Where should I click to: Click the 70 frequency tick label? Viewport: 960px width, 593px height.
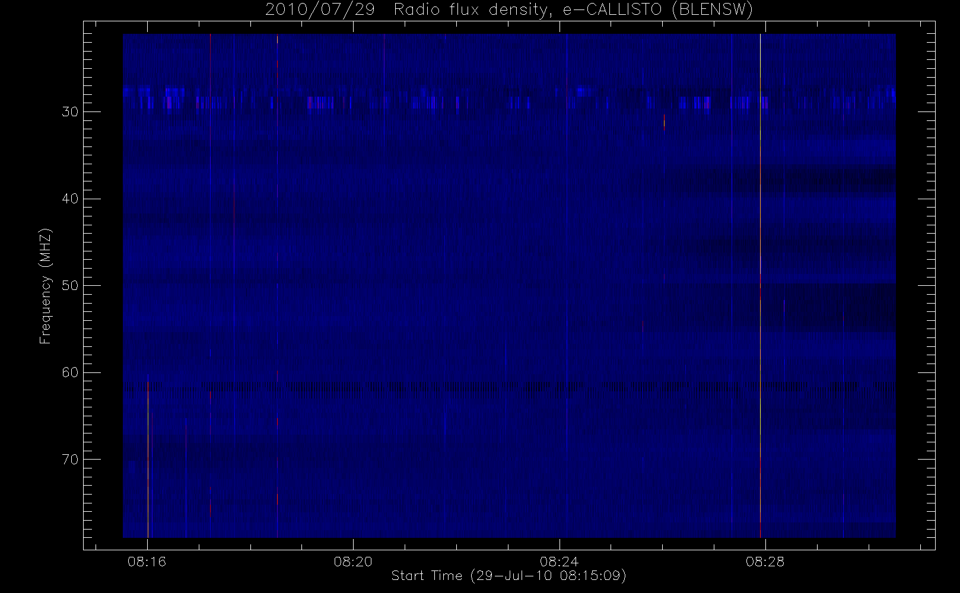point(70,460)
